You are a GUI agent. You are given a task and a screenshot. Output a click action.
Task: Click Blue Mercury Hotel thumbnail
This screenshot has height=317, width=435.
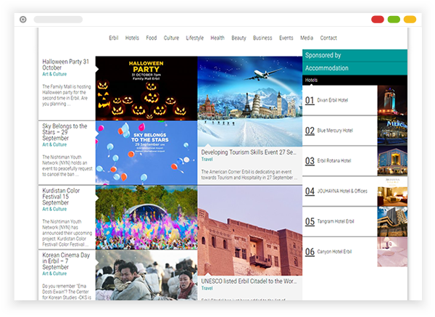click(x=392, y=131)
